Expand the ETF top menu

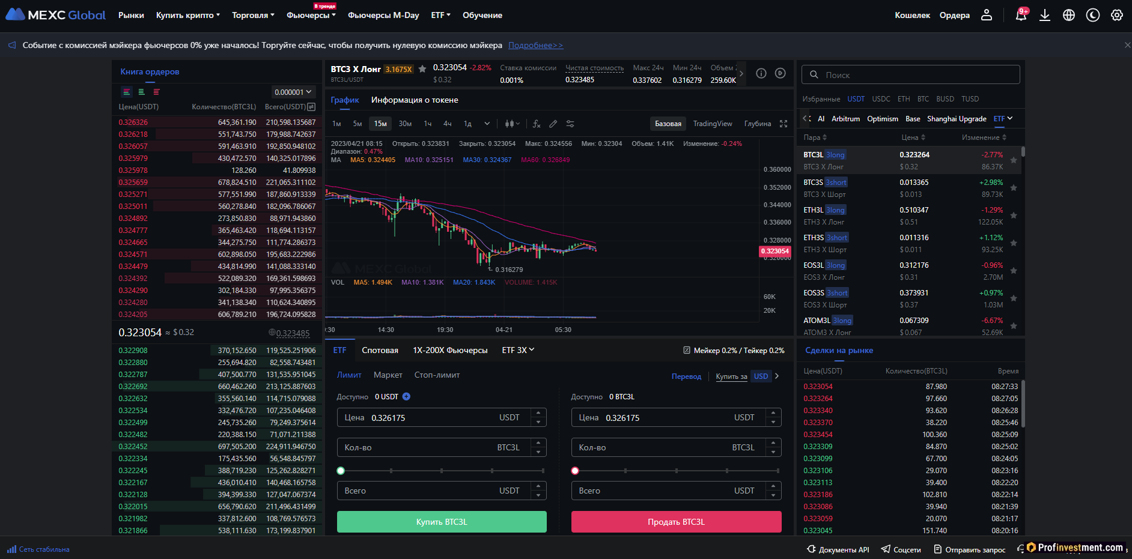tap(440, 15)
